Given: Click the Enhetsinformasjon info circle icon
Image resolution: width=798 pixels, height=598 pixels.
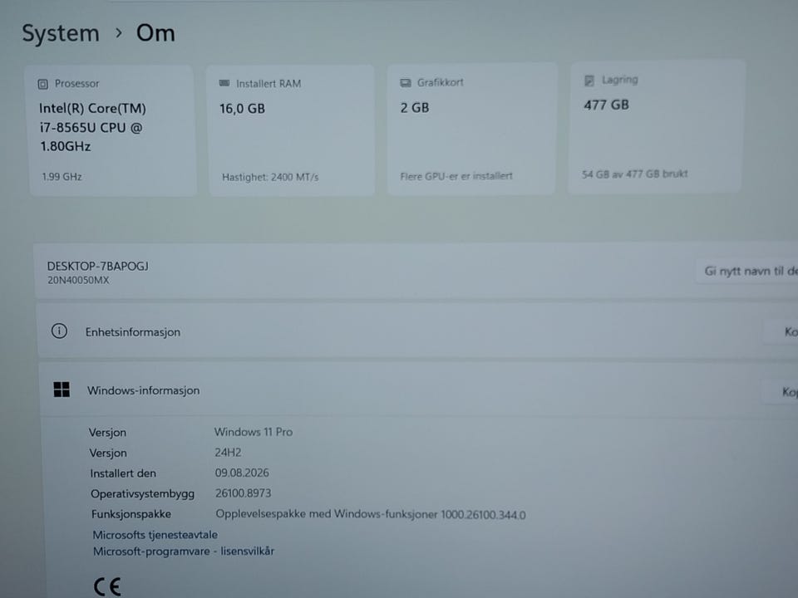Looking at the screenshot, I should pos(59,331).
